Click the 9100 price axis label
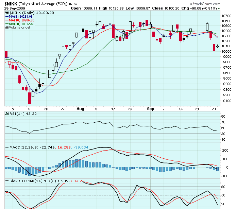236x209 pixels. [227, 101]
